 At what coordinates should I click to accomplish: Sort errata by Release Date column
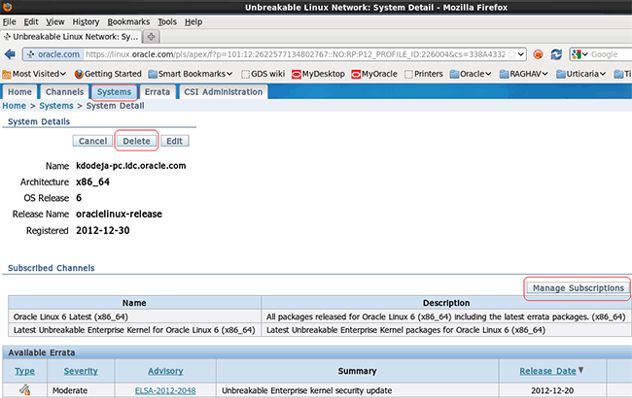pos(547,371)
